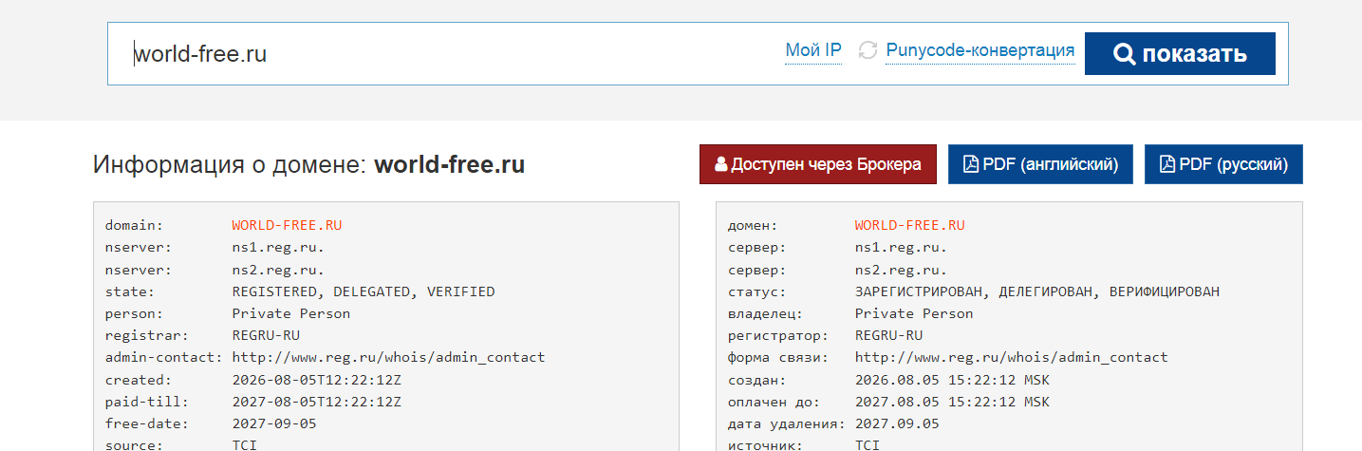Click the форма связи URL in the Russian block
This screenshot has width=1362, height=451.
tap(1011, 357)
